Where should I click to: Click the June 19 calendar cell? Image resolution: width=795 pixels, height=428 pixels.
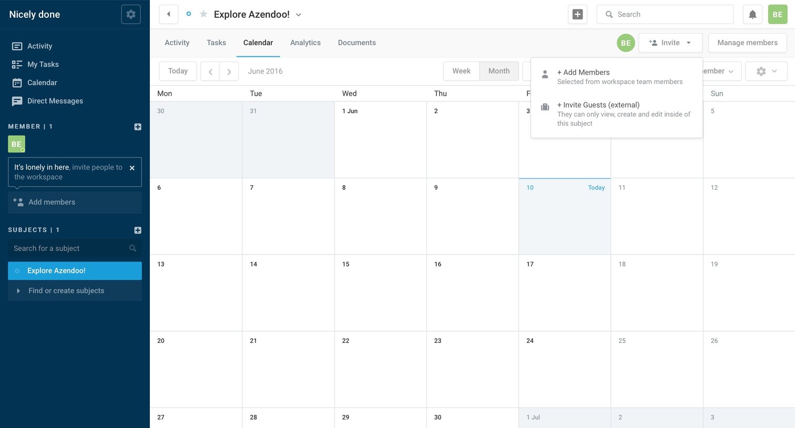(x=749, y=293)
